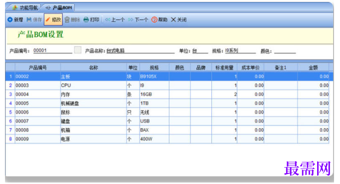The image size is (340, 184).
Task: Select row 1 cell 00002
Action: pyautogui.click(x=38, y=77)
